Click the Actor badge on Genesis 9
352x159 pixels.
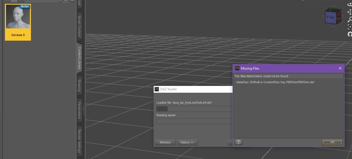click(x=25, y=6)
